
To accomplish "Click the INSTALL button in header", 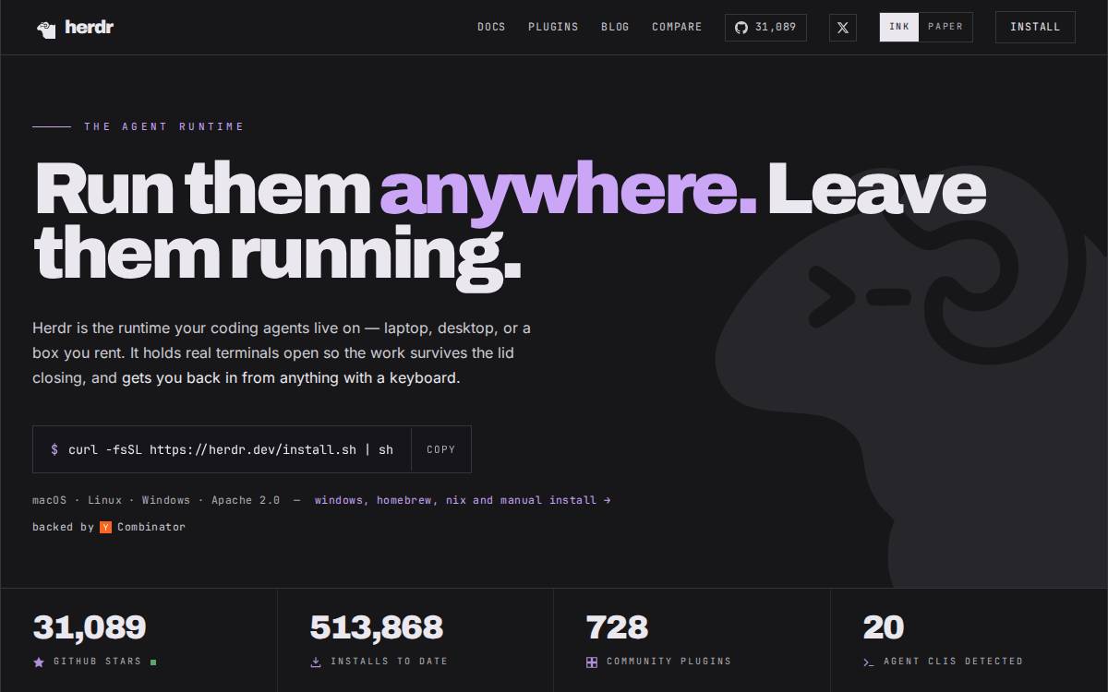I will pyautogui.click(x=1035, y=27).
